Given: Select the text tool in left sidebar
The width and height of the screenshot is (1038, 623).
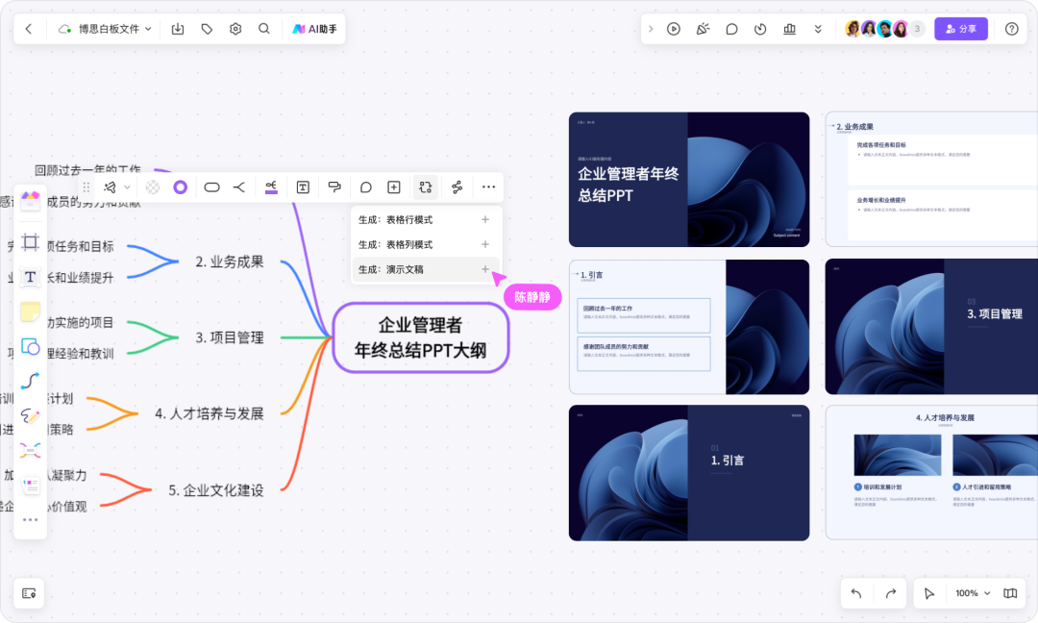Looking at the screenshot, I should point(30,277).
